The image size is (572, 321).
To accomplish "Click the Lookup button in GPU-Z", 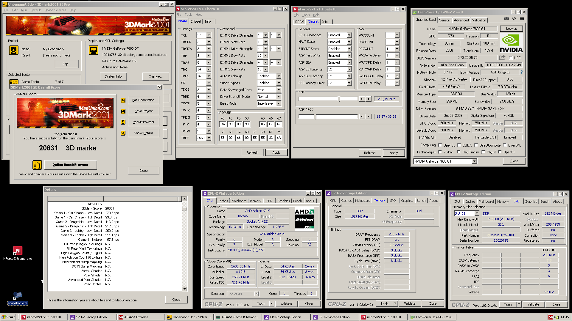I will click(512, 29).
